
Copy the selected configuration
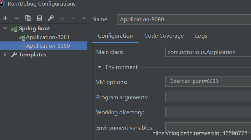pos(28,18)
